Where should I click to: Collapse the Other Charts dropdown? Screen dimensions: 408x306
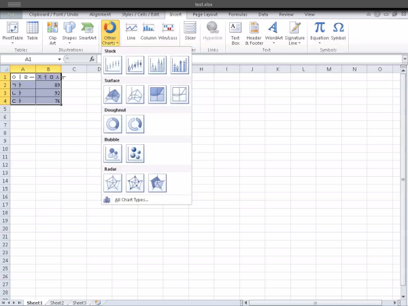click(x=110, y=33)
